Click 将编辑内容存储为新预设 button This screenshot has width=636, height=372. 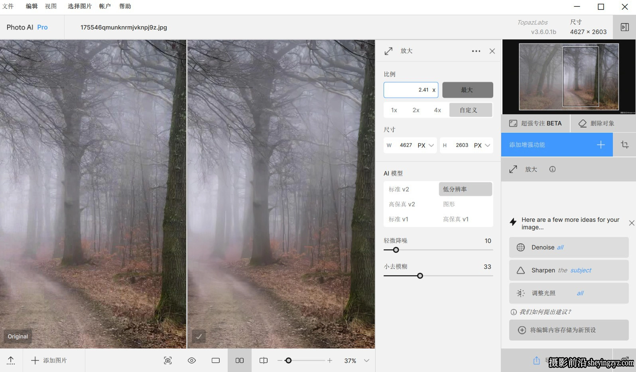(569, 330)
